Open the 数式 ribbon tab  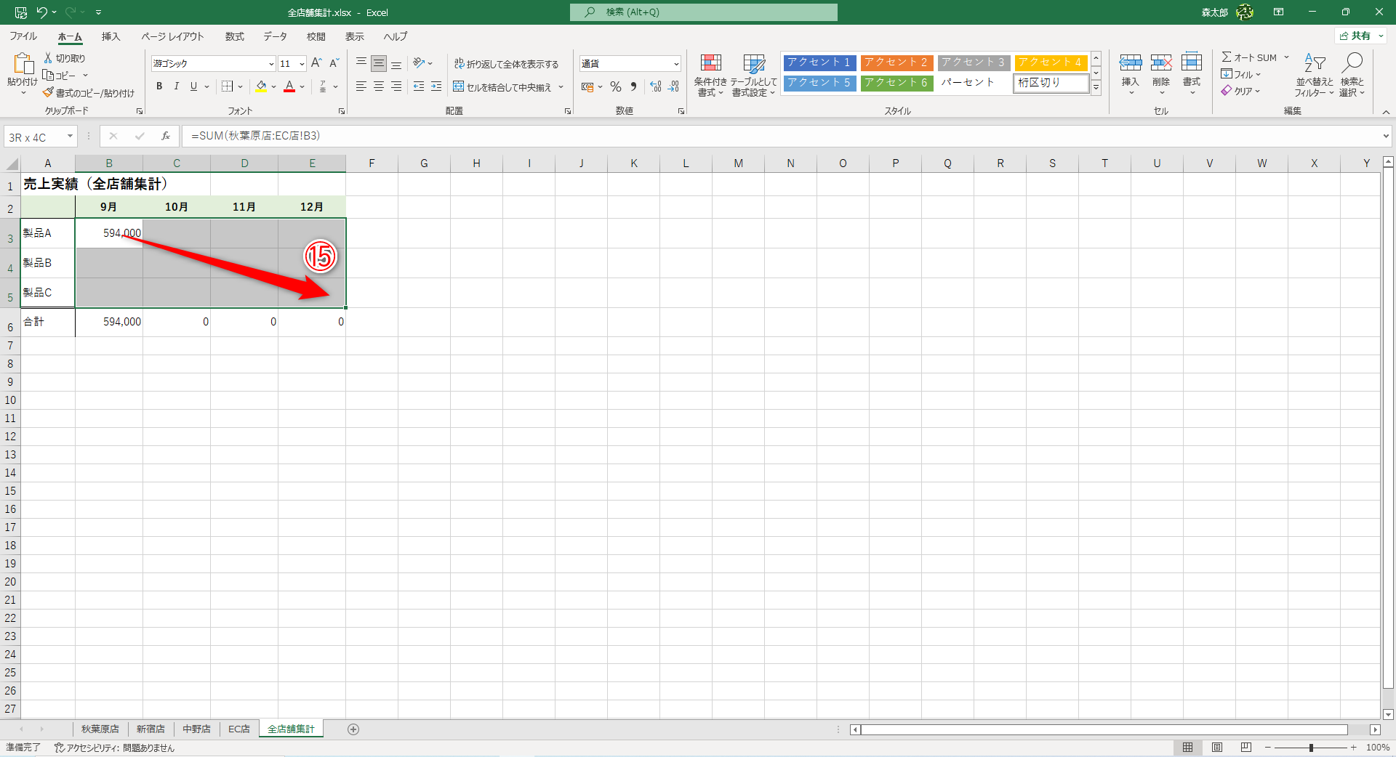(234, 36)
